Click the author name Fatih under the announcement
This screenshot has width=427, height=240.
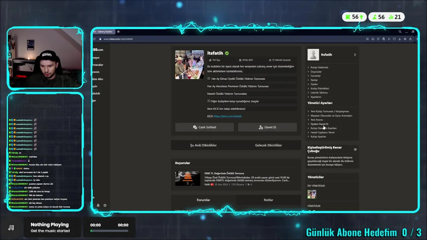pos(207,184)
